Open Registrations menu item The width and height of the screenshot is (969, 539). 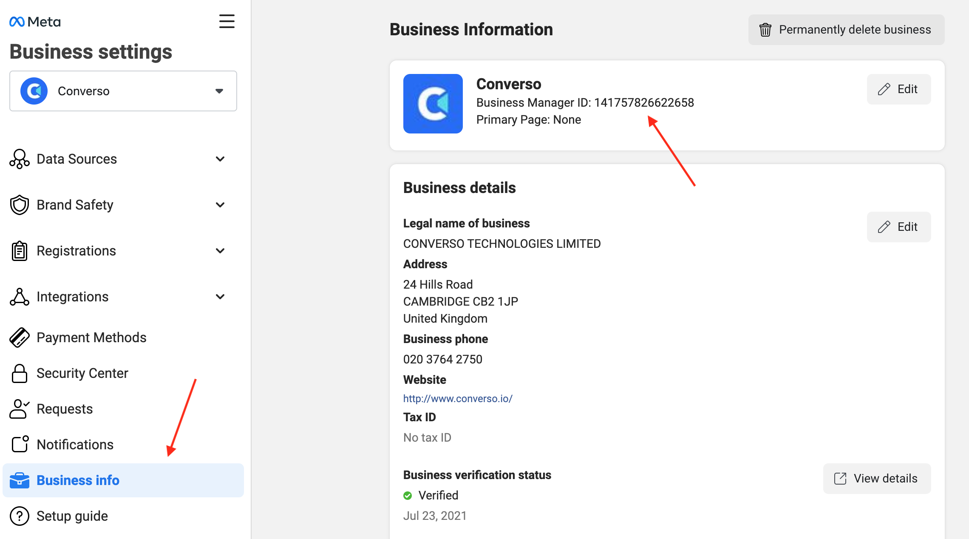click(x=123, y=251)
